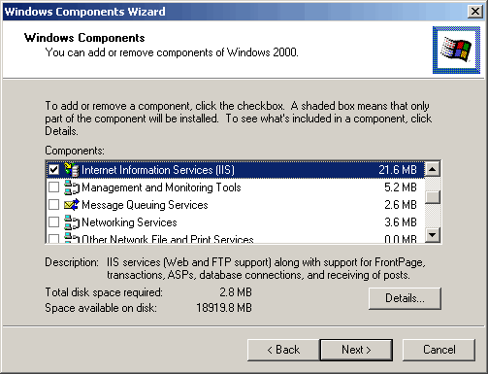This screenshot has height=374, width=488.
Task: Click the components list scroll up arrow
Action: (433, 169)
